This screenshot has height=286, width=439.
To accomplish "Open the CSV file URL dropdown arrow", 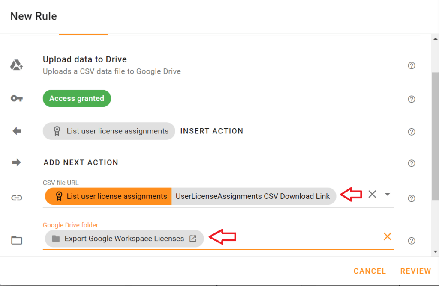I will (x=388, y=194).
